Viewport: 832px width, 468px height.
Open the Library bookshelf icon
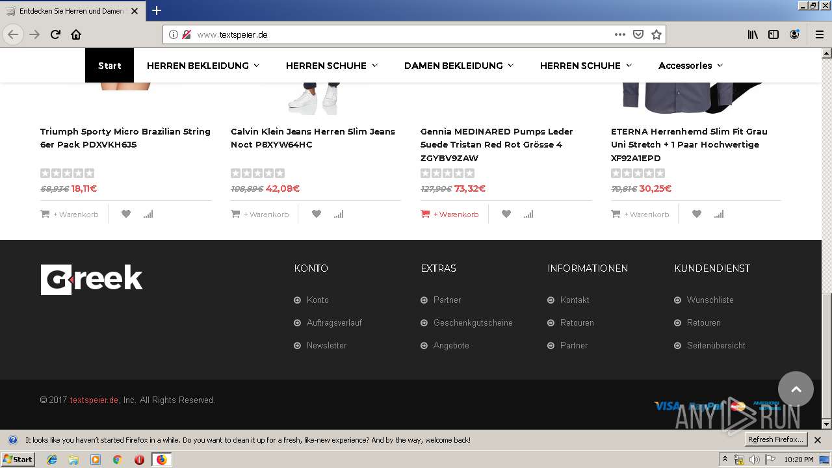pyautogui.click(x=753, y=34)
